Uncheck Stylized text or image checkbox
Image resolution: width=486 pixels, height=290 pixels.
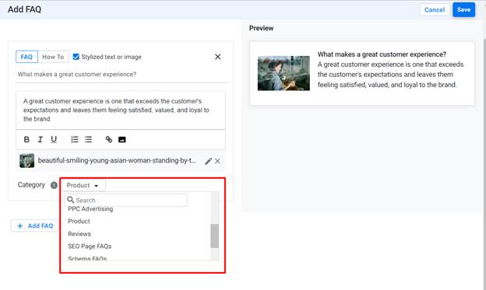[76, 57]
